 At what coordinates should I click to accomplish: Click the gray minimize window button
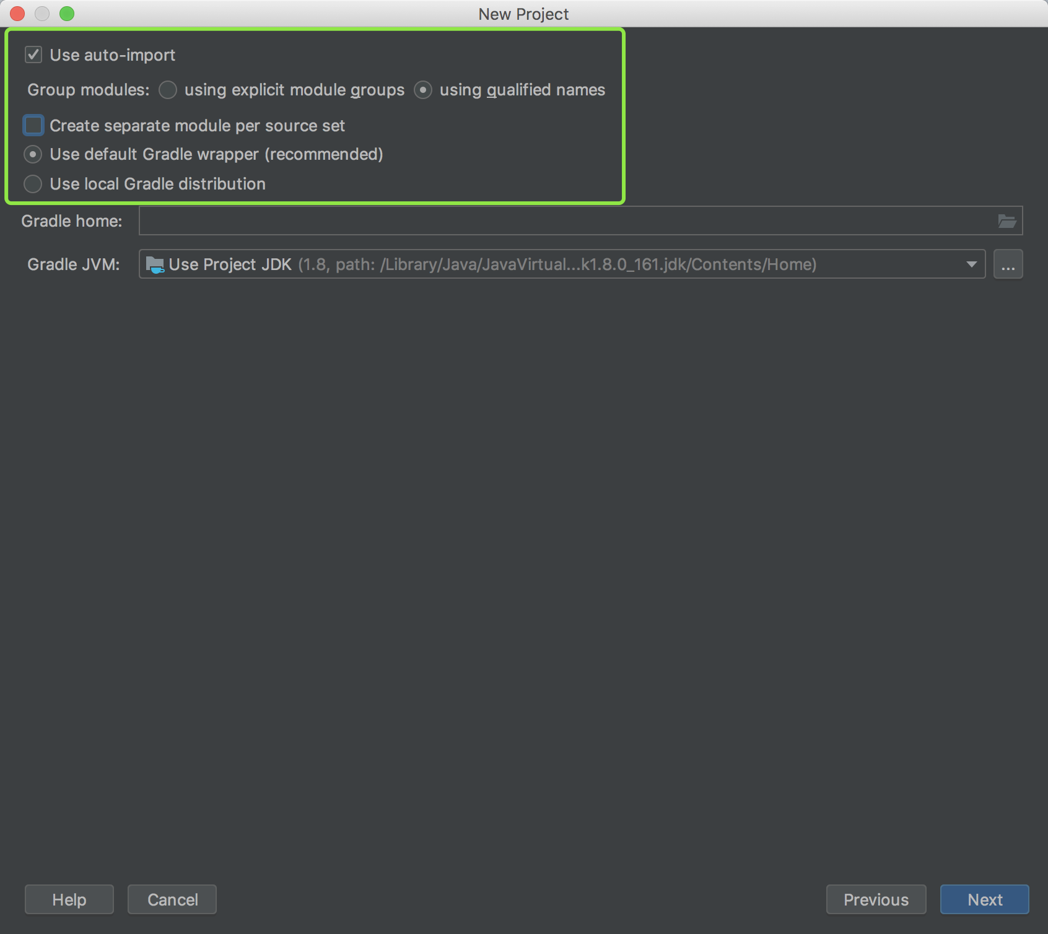pyautogui.click(x=42, y=14)
